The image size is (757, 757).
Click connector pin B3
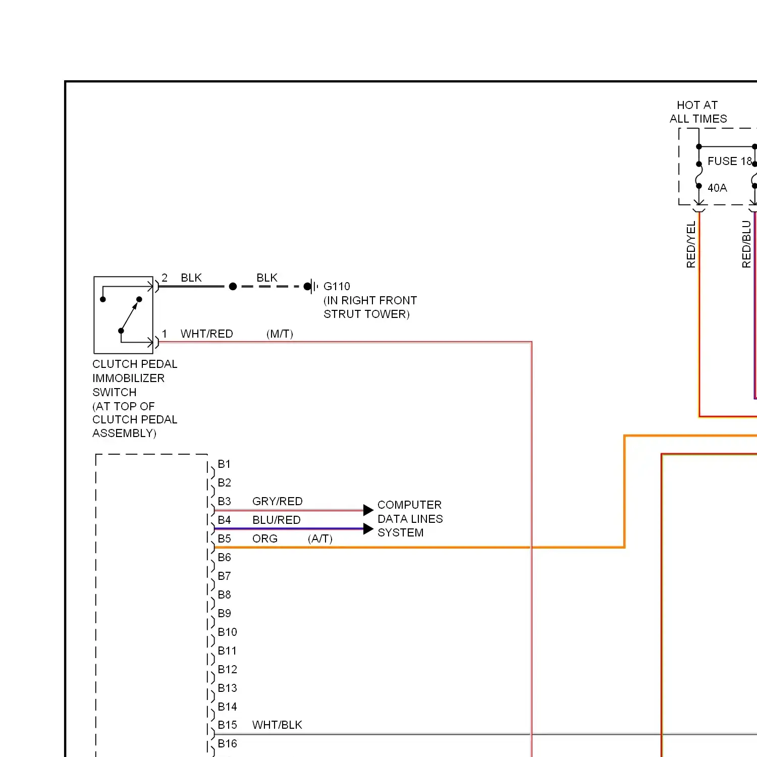(x=224, y=501)
